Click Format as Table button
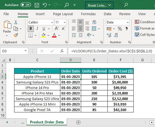 coord(145,28)
